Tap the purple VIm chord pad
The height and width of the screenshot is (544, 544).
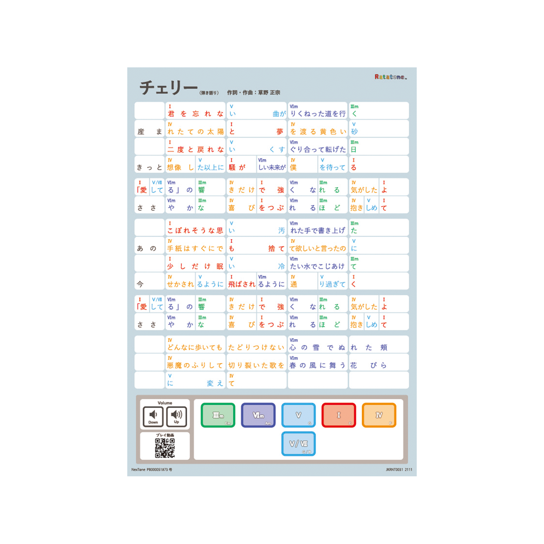pos(258,415)
